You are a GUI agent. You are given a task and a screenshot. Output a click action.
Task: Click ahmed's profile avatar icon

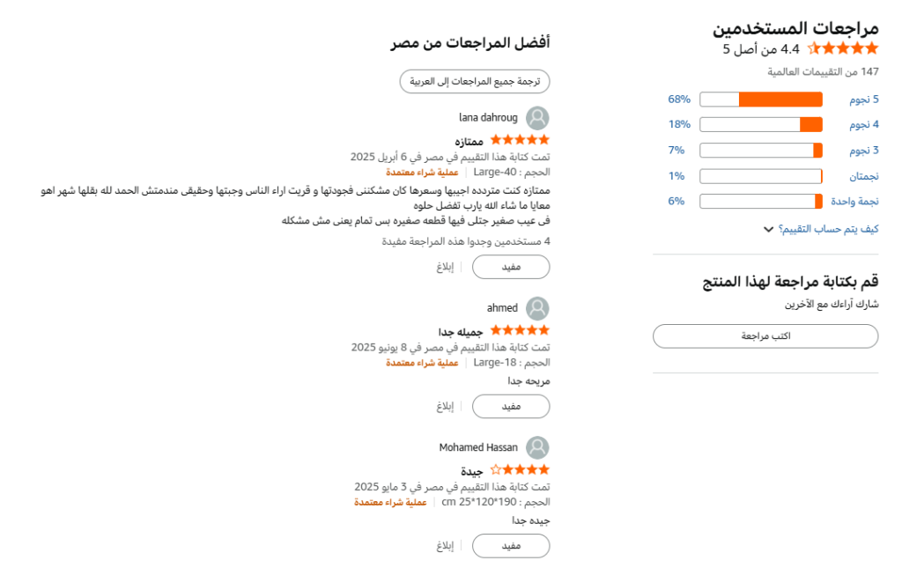tap(537, 308)
